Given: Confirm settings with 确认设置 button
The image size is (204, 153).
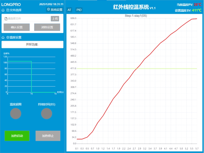Looking at the screenshot, I should tap(17, 27).
